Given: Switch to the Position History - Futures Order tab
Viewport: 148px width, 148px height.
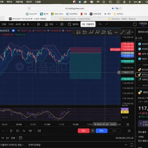Looking at the screenshot, I should point(75,19).
